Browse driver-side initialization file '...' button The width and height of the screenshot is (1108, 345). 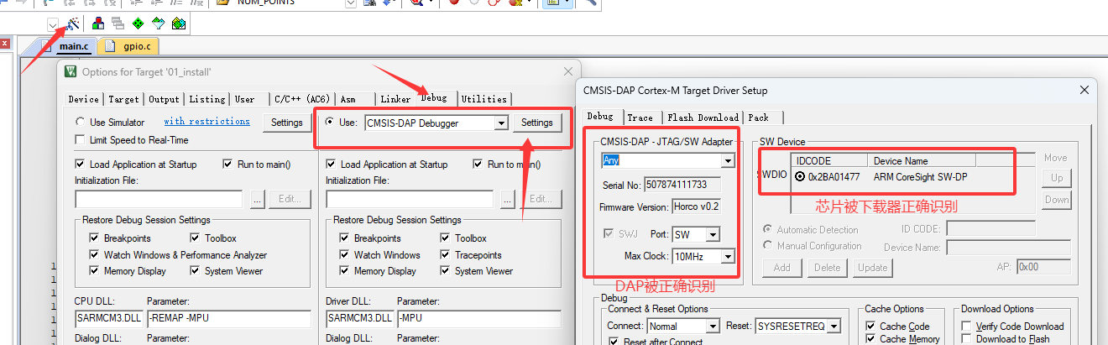[x=508, y=199]
